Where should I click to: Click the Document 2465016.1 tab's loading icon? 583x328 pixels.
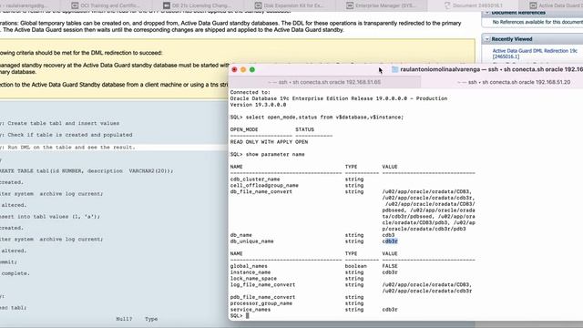pos(447,5)
